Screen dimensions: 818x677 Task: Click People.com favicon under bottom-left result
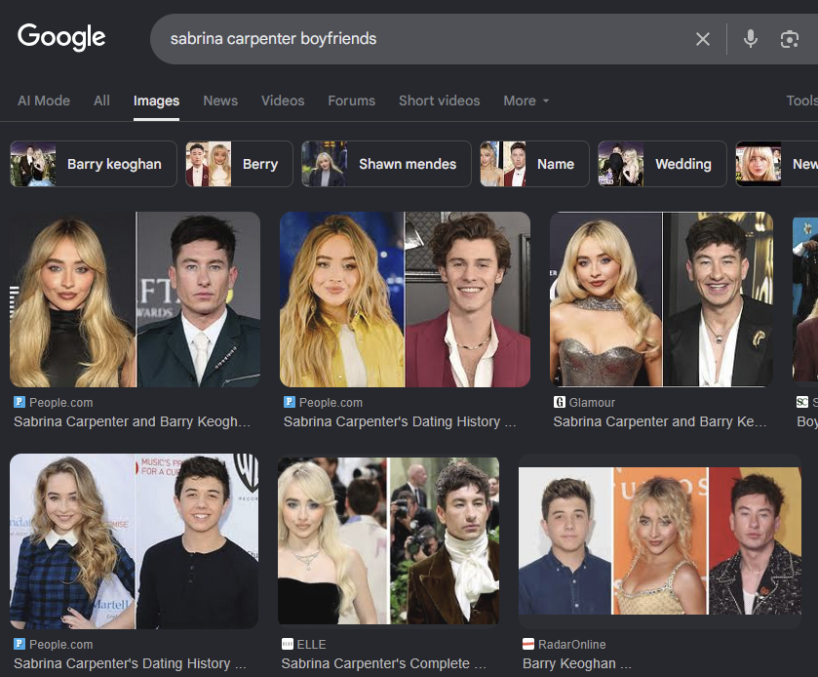(19, 644)
